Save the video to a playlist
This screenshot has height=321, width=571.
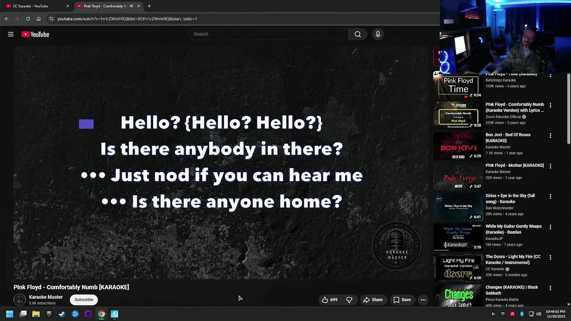(402, 300)
